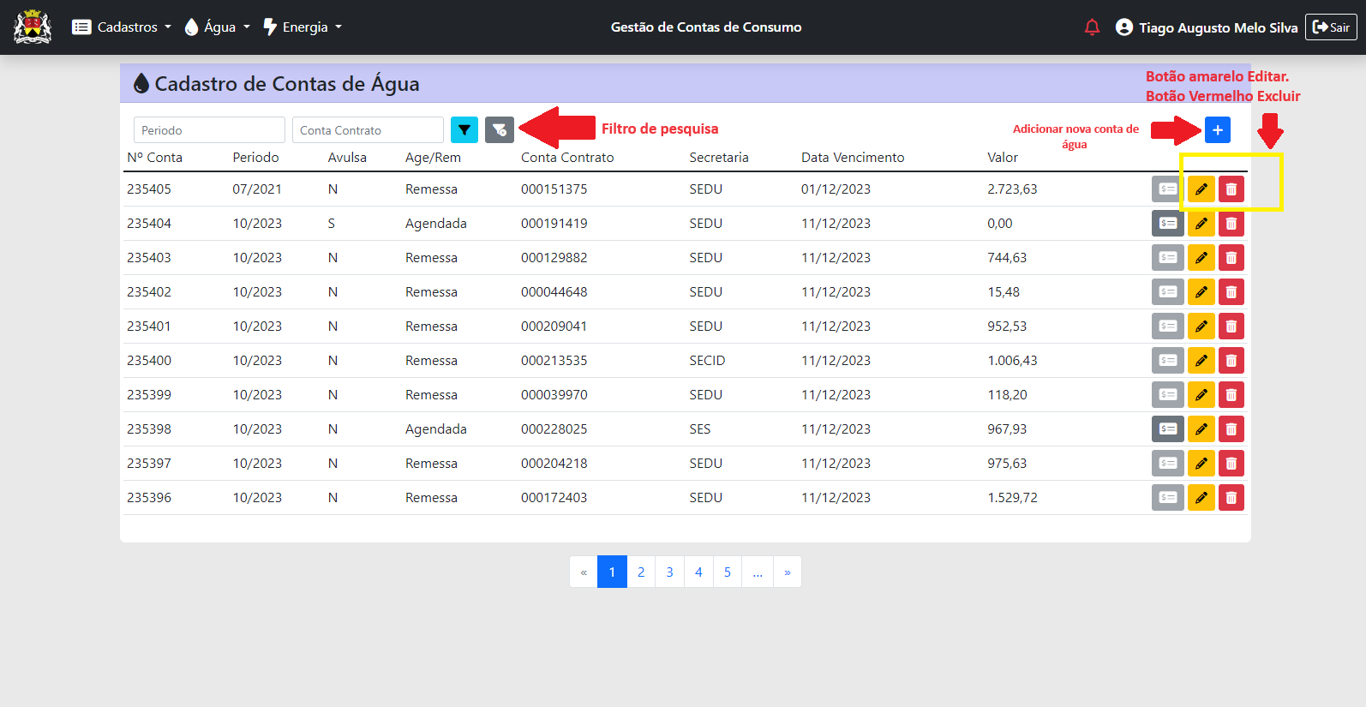This screenshot has width=1366, height=707.
Task: Click user name Tiago Augusto Melo Silva
Action: pyautogui.click(x=1218, y=27)
